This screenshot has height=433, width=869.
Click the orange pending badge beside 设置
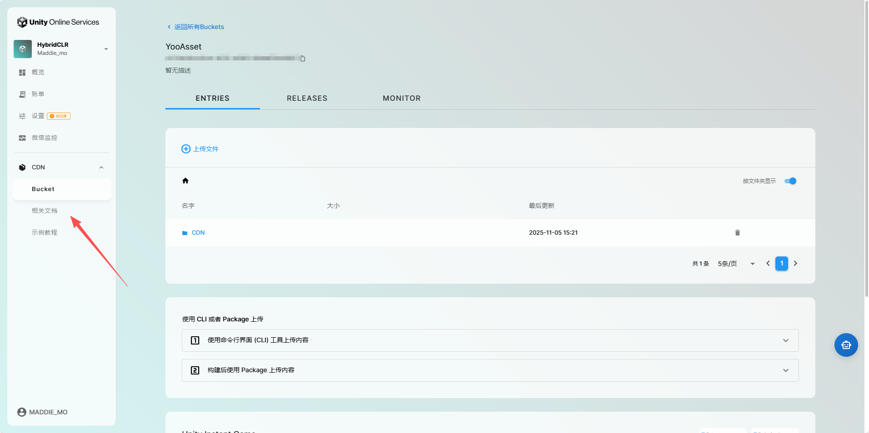pos(59,116)
